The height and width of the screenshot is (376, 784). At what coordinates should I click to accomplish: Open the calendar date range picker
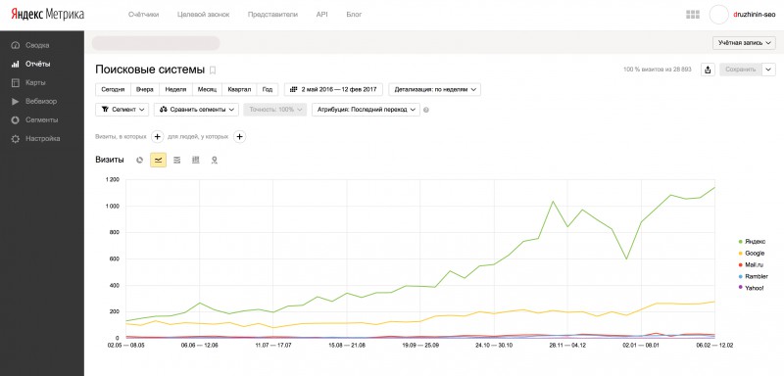point(333,89)
